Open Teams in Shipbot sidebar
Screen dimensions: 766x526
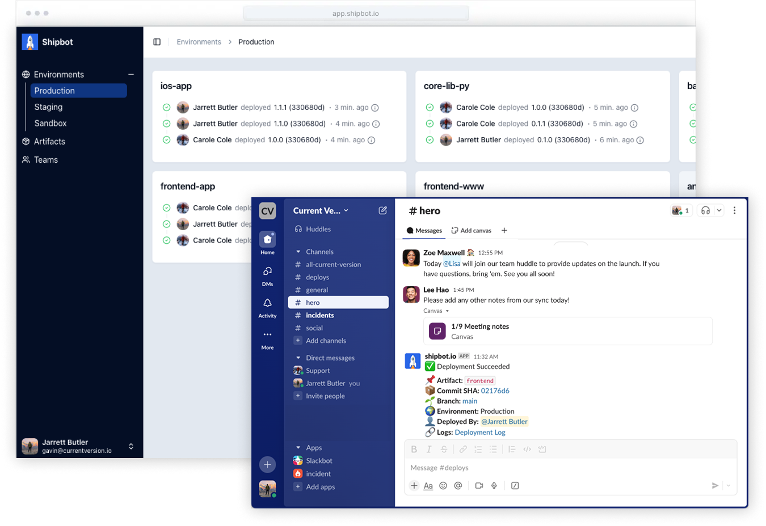tap(46, 160)
